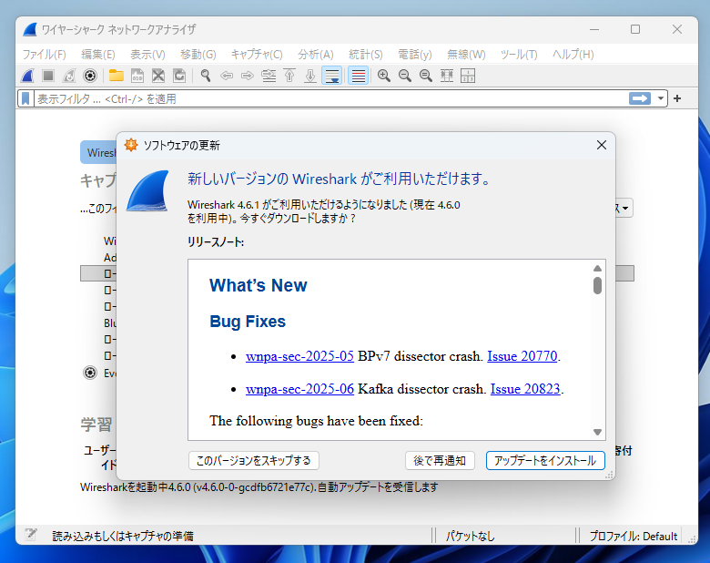Open wnpa-sec-2025-05 link
The image size is (710, 563).
[299, 356]
